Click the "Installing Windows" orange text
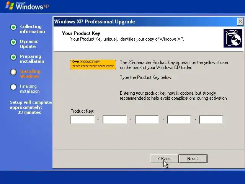 click(x=30, y=74)
